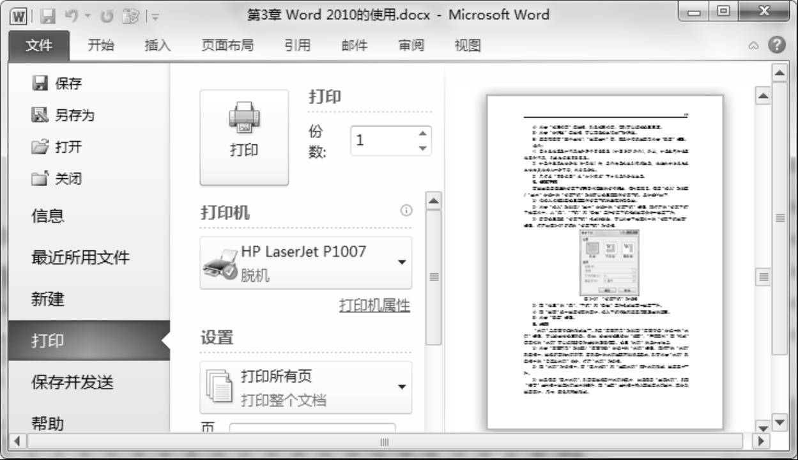This screenshot has width=798, height=460.
Task: Click the 份数 copies input field
Action: [x=382, y=141]
